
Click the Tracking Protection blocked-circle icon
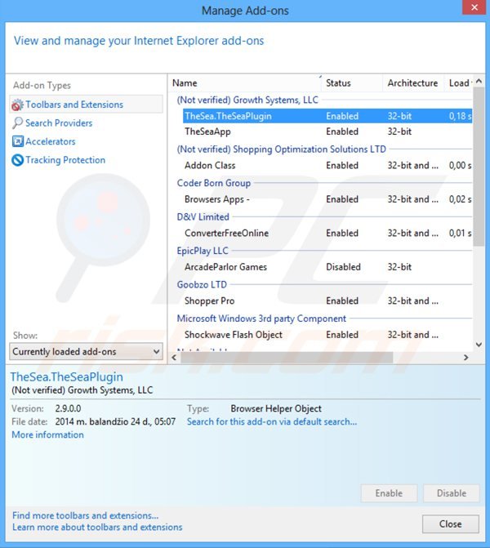[17, 160]
